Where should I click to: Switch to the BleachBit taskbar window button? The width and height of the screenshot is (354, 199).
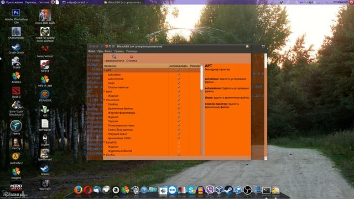tap(124, 2)
